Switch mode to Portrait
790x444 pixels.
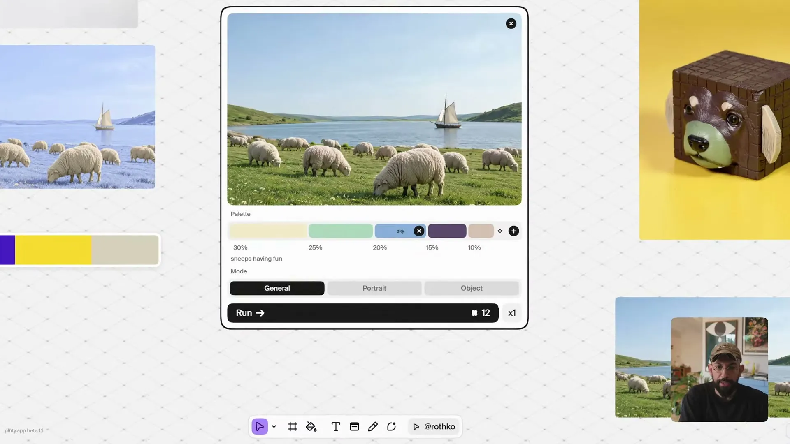[x=374, y=288]
